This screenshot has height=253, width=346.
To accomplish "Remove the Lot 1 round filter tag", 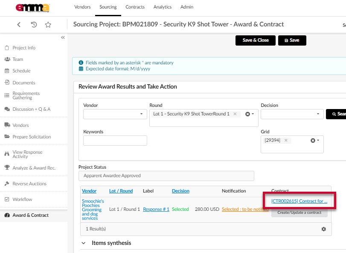I will tap(235, 114).
